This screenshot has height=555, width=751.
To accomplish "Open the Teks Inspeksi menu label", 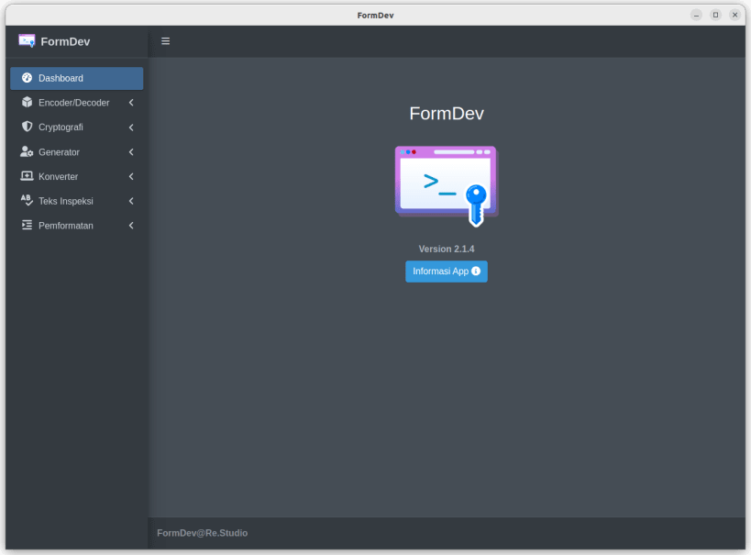I will coord(66,201).
